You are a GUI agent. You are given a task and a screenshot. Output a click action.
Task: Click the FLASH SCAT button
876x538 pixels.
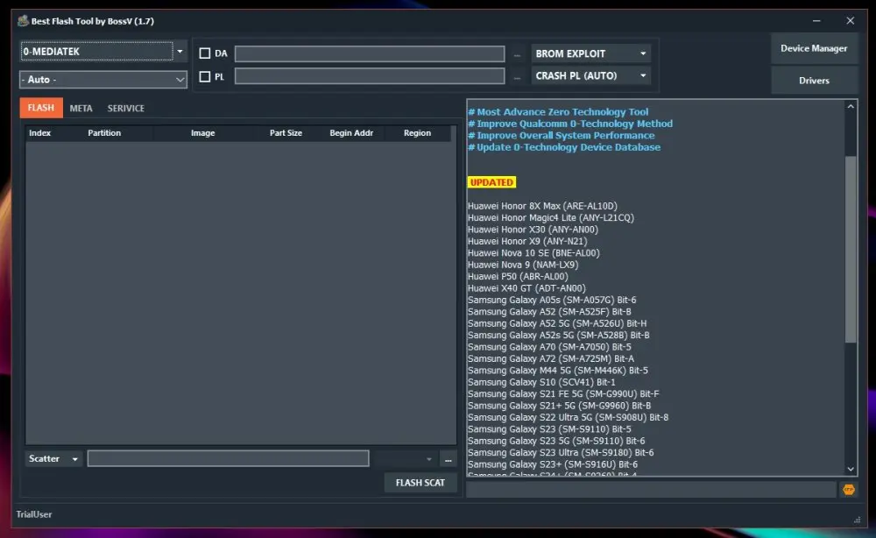tap(420, 483)
